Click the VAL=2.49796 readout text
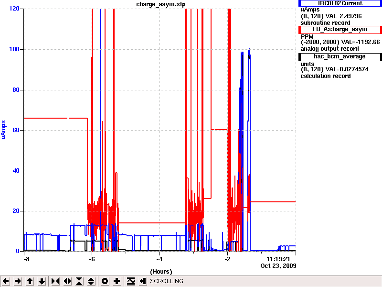Image resolution: width=382 pixels, height=287 pixels. pyautogui.click(x=343, y=16)
